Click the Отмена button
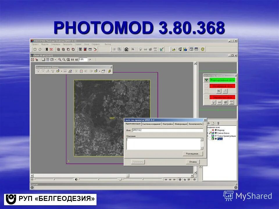 point(193,162)
